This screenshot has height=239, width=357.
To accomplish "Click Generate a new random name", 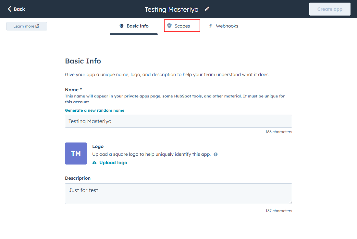I will pos(94,110).
